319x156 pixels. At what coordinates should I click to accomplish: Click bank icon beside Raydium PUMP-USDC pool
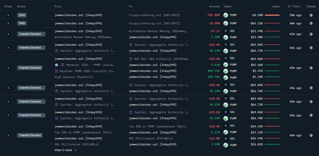(x=56, y=71)
